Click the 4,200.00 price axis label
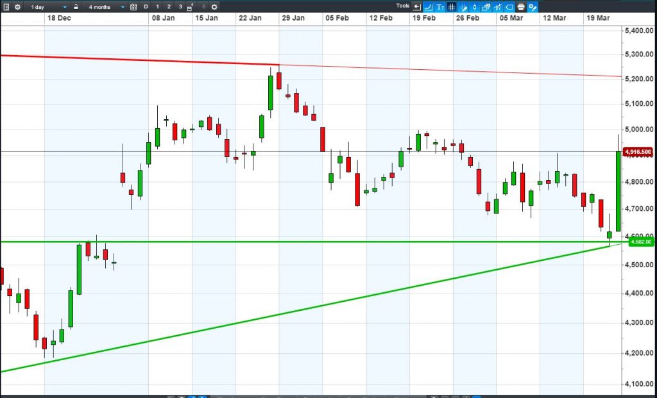 coord(638,352)
